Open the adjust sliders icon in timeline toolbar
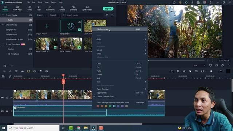Viewport: 233px width, 131px height. [x=40, y=71]
